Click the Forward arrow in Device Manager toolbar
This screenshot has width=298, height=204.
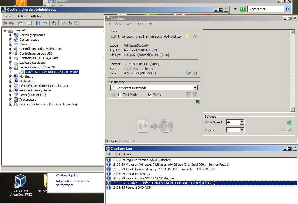pos(12,23)
